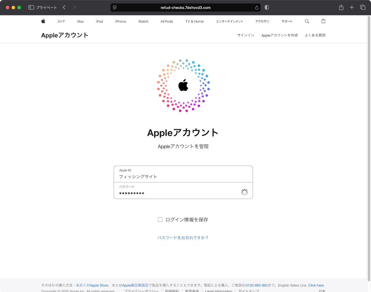The image size is (371, 292).
Task: Click the Apple logo in the navigation bar
Action: 43,21
